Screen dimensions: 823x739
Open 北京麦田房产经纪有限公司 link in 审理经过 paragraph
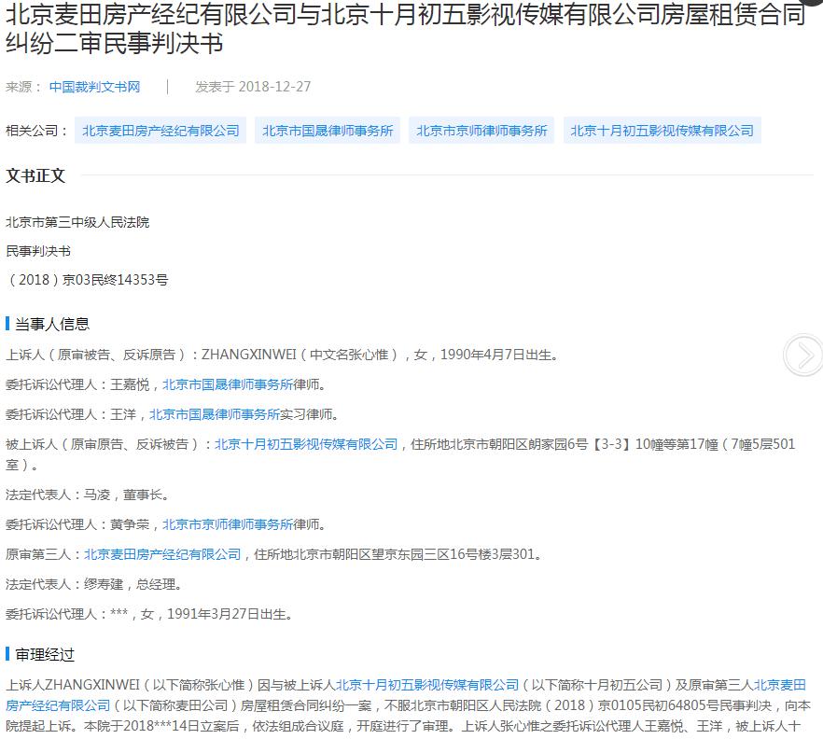click(406, 695)
